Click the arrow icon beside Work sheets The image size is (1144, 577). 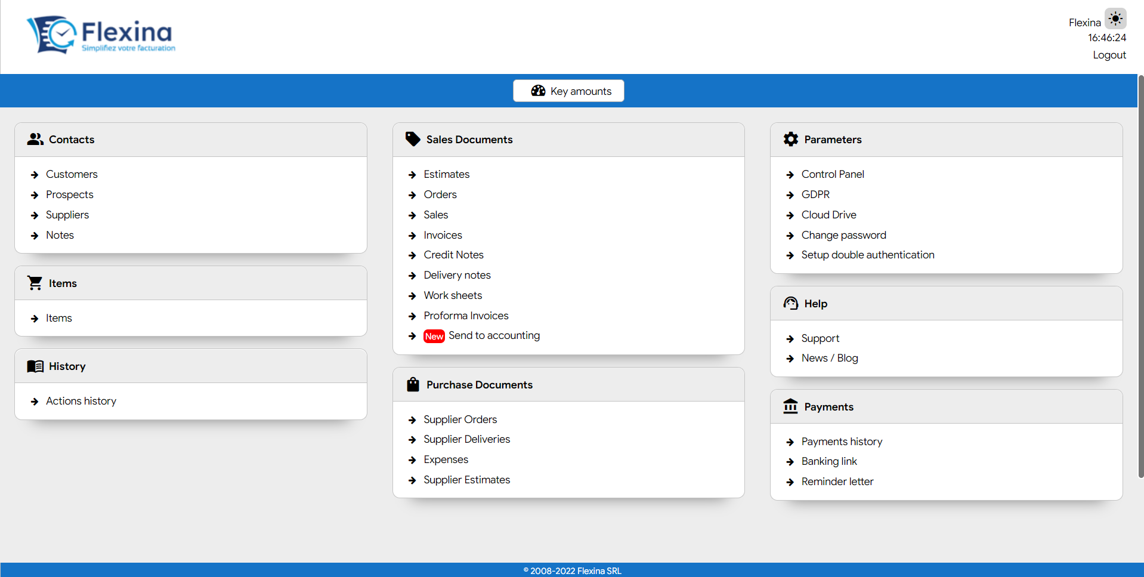(x=412, y=296)
